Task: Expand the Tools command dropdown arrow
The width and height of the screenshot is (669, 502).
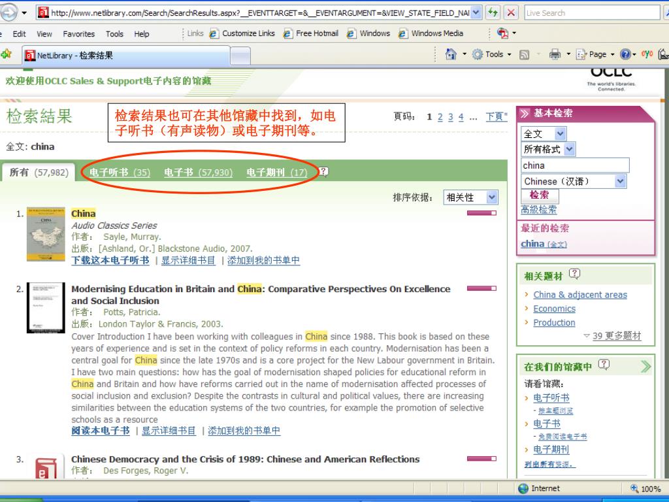Action: tap(510, 55)
